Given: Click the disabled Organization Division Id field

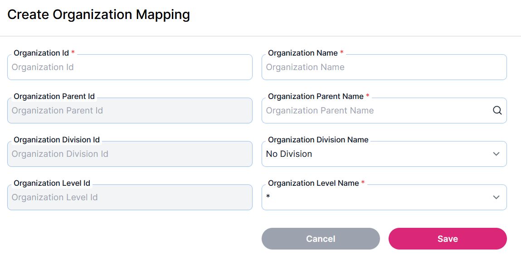Looking at the screenshot, I should pyautogui.click(x=130, y=154).
